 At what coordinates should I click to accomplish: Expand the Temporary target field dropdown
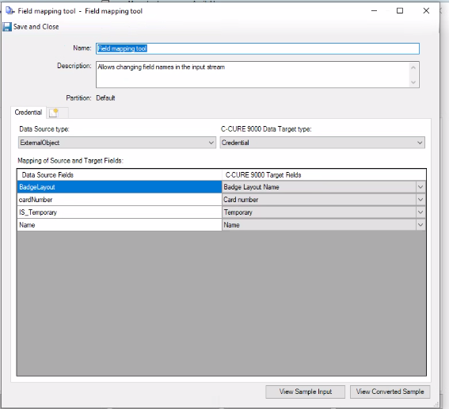tap(420, 212)
